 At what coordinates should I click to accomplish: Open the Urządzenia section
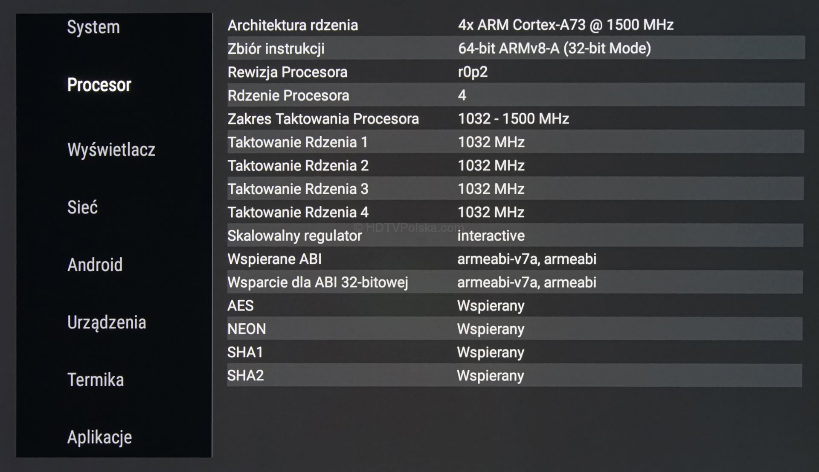(x=106, y=322)
